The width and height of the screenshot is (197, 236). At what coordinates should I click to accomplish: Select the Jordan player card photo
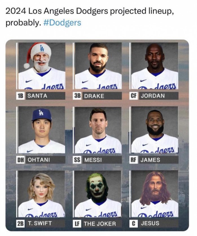(x=155, y=66)
